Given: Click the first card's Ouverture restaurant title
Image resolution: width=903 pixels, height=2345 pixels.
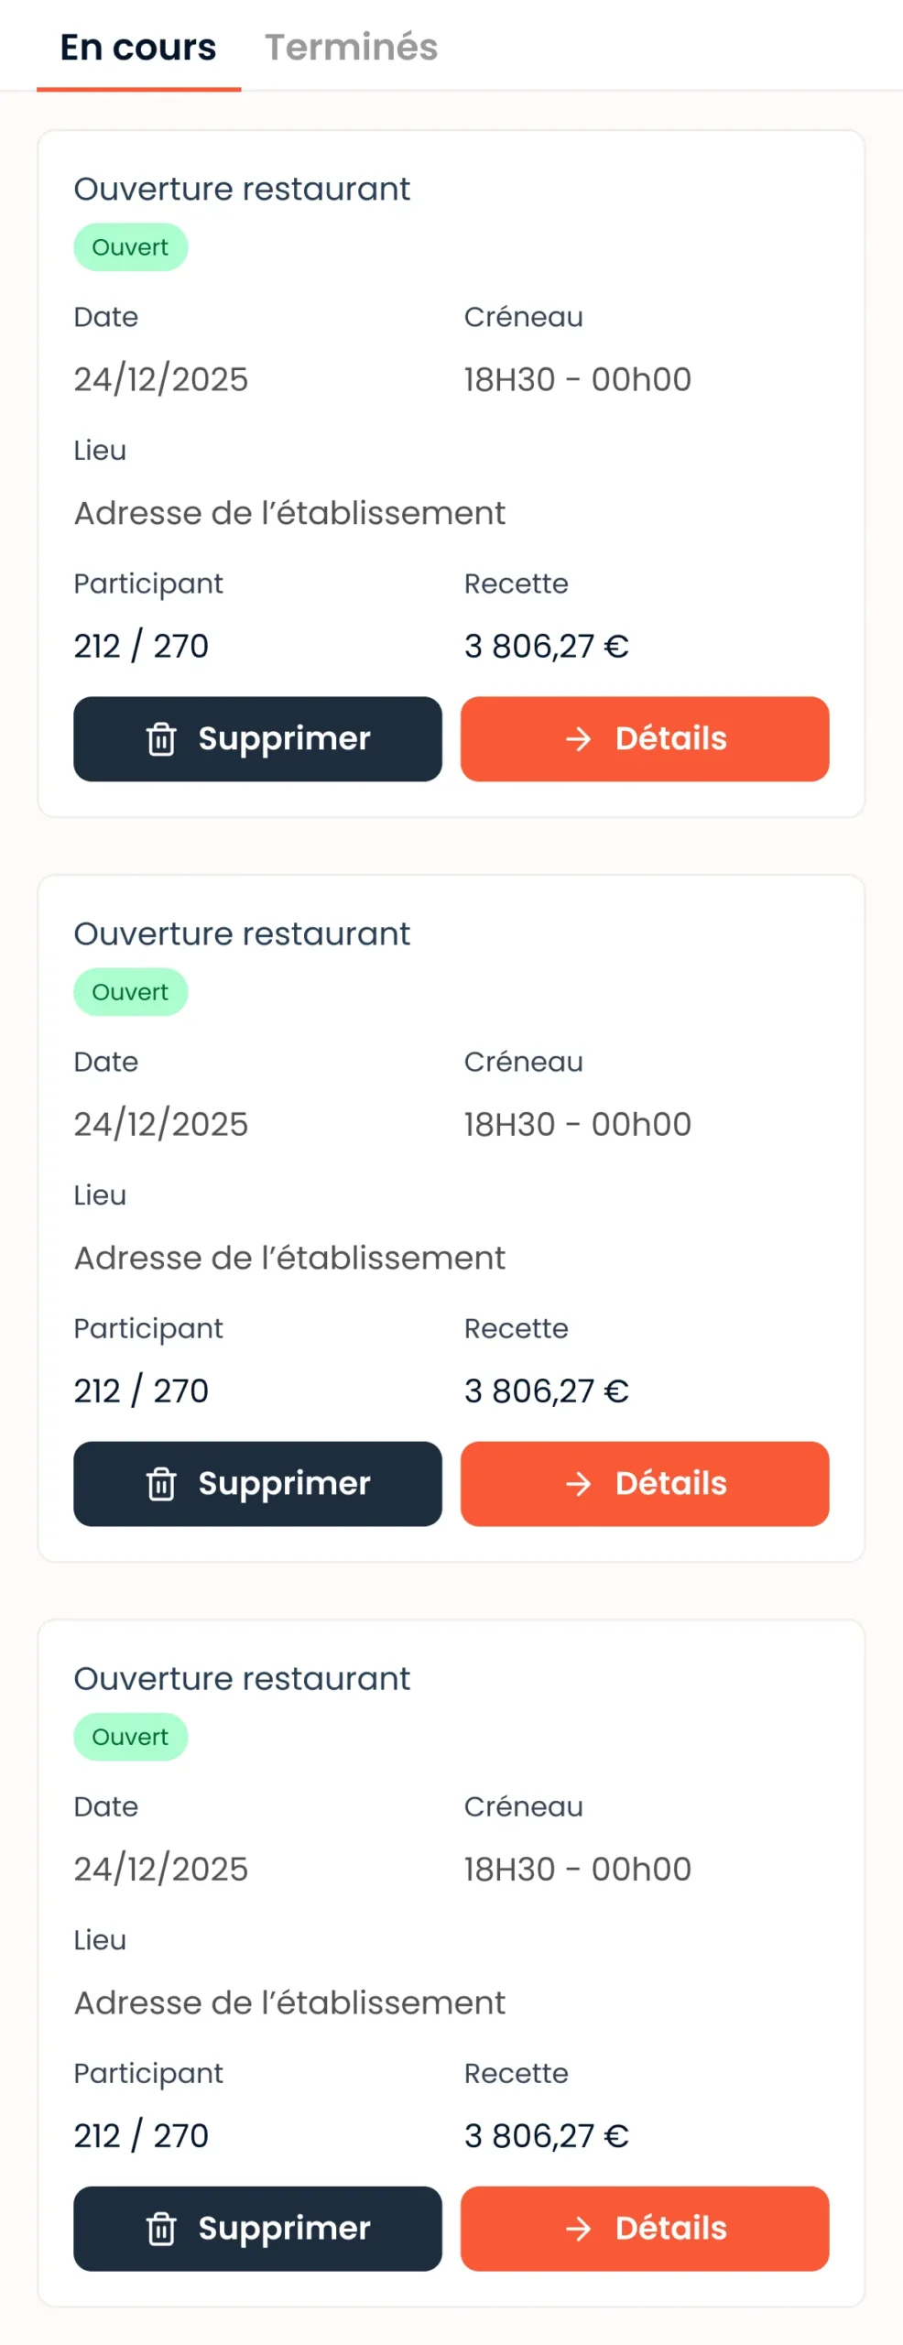Looking at the screenshot, I should (x=242, y=190).
